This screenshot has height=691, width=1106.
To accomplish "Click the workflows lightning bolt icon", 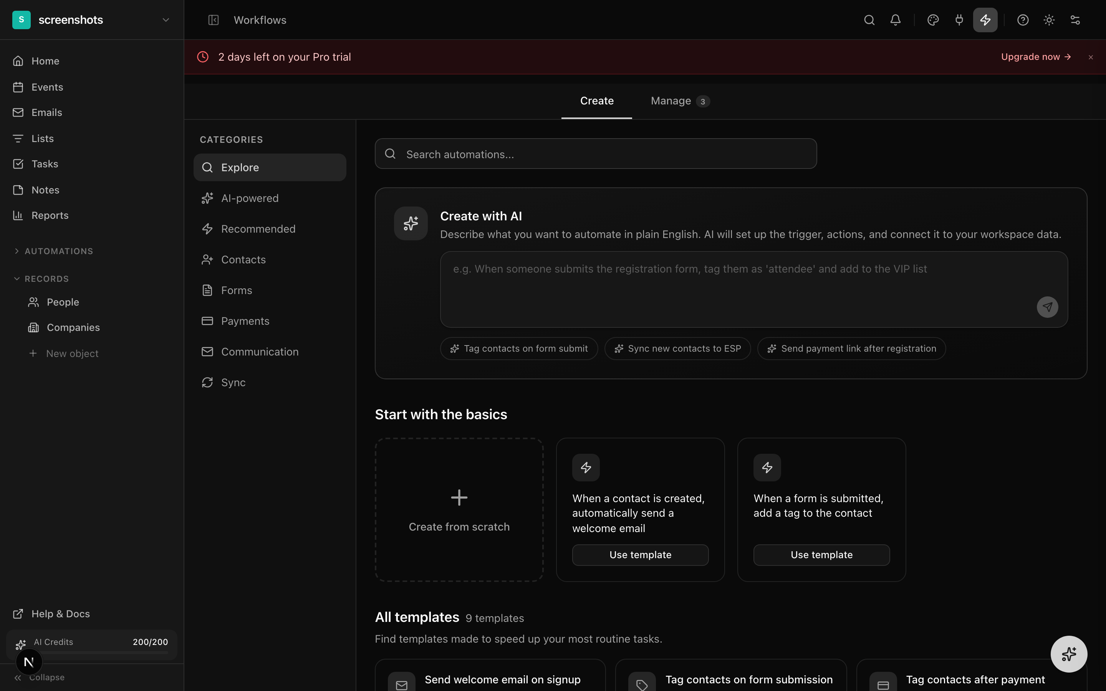I will (985, 20).
